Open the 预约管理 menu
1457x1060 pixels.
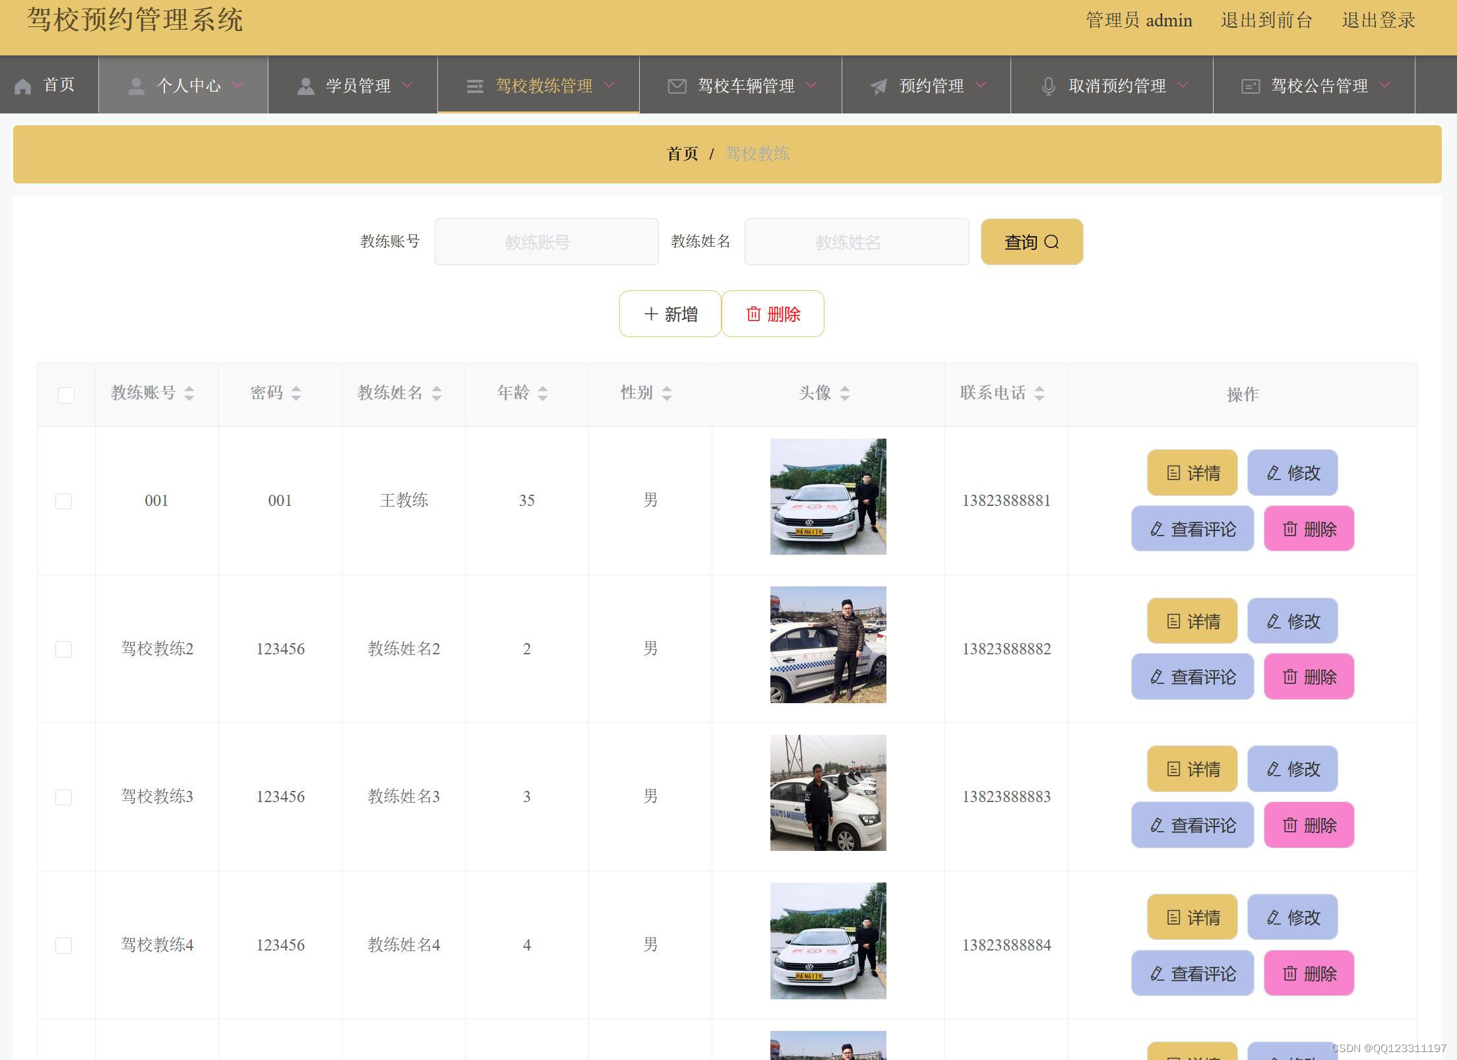pos(927,85)
